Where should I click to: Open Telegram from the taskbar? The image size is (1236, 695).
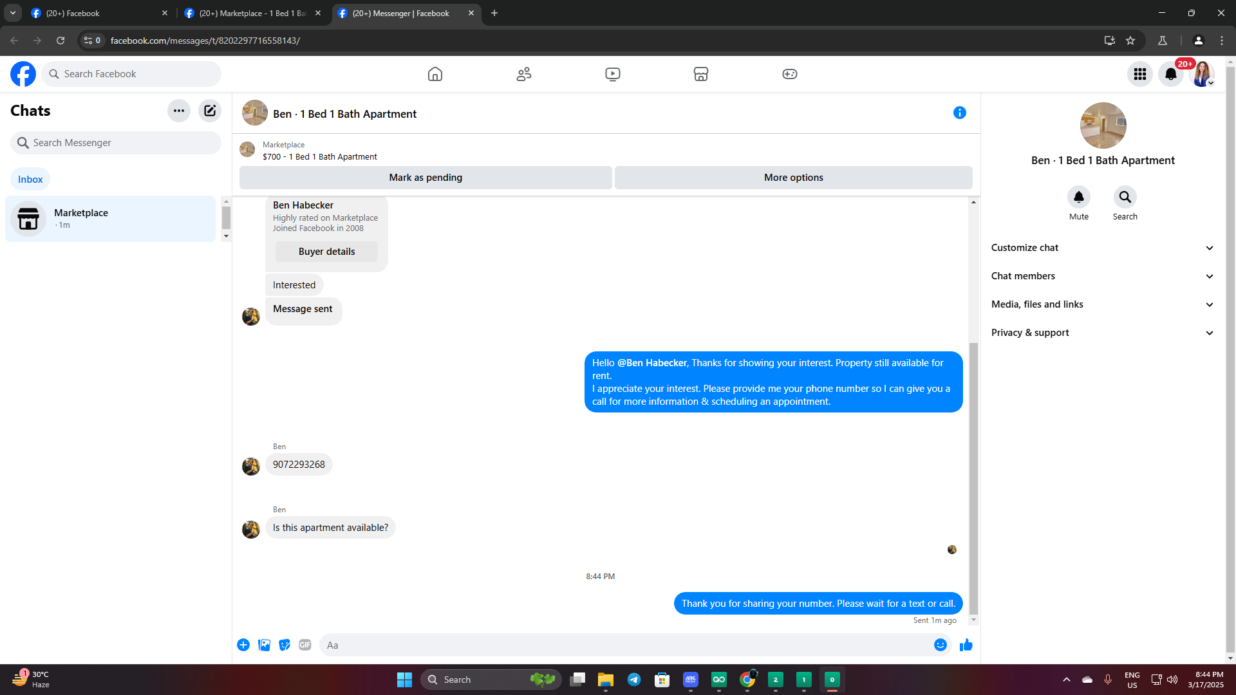click(634, 680)
